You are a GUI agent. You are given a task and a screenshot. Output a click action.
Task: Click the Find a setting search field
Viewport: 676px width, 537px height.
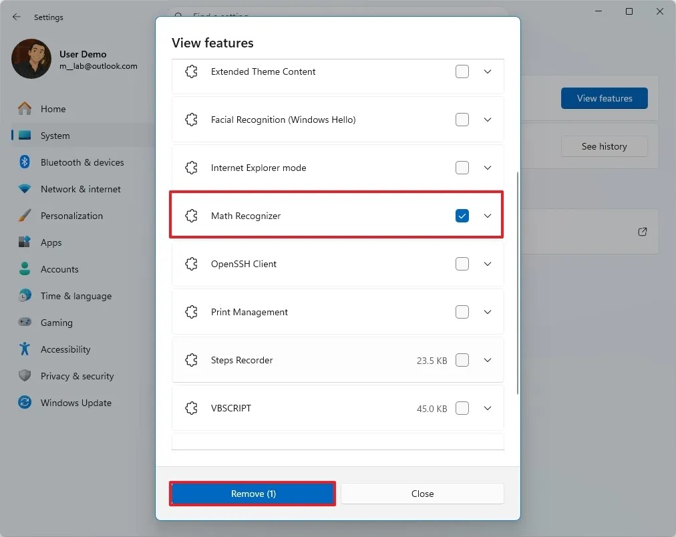[337, 12]
